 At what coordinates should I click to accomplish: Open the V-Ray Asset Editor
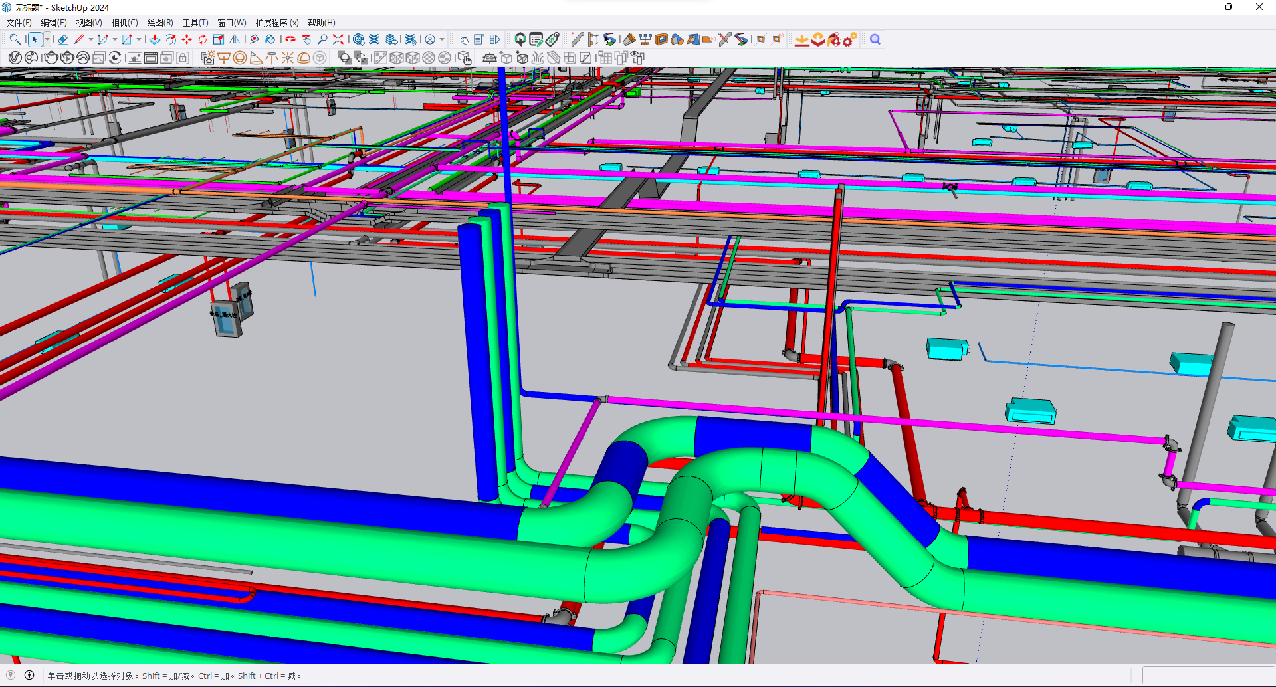coord(15,58)
